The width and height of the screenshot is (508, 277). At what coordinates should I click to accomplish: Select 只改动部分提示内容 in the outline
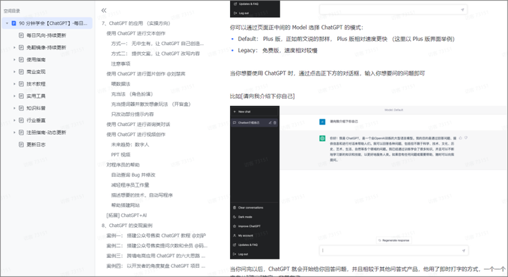133,114
